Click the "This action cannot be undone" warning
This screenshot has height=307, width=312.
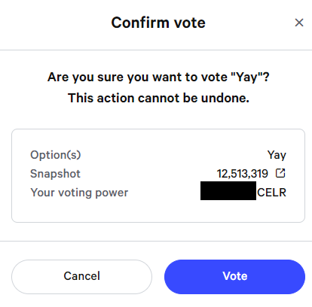(x=158, y=98)
